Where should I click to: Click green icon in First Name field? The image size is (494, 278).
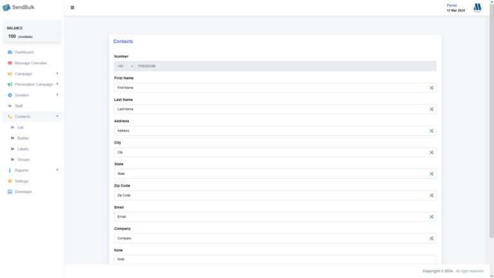click(x=431, y=88)
